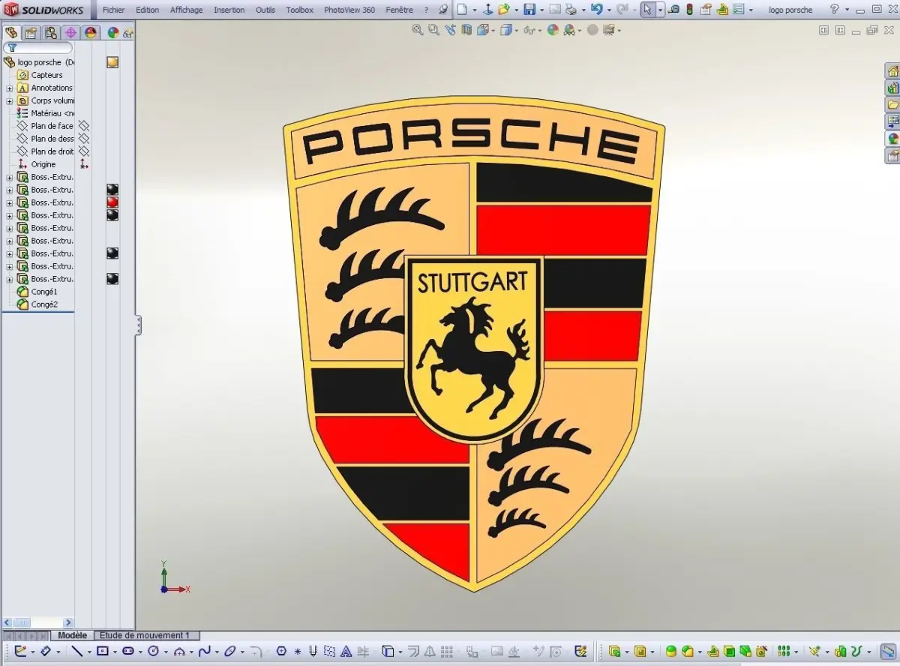Open the Select tool dropdown arrow
The image size is (900, 666).
[660, 10]
